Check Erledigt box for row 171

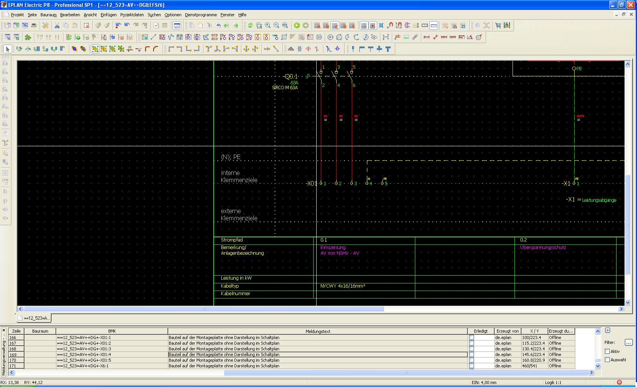471,366
